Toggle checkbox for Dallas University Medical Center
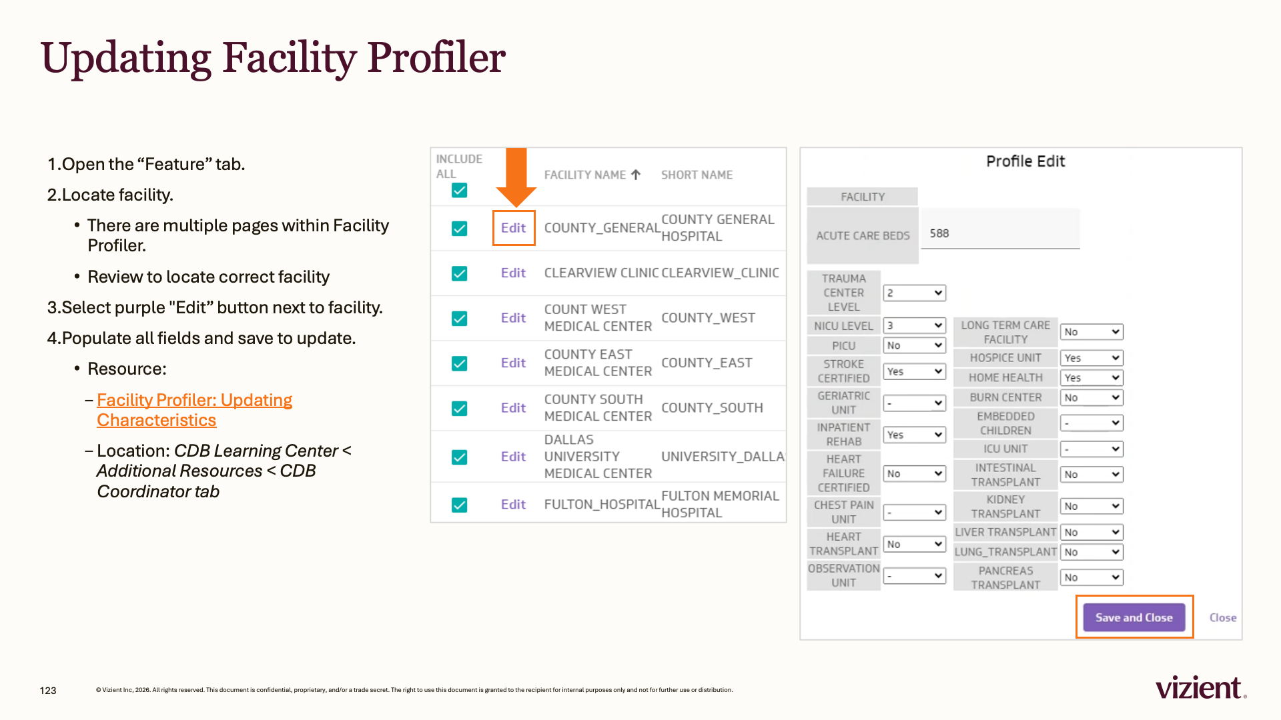The height and width of the screenshot is (720, 1281). pyautogui.click(x=459, y=457)
